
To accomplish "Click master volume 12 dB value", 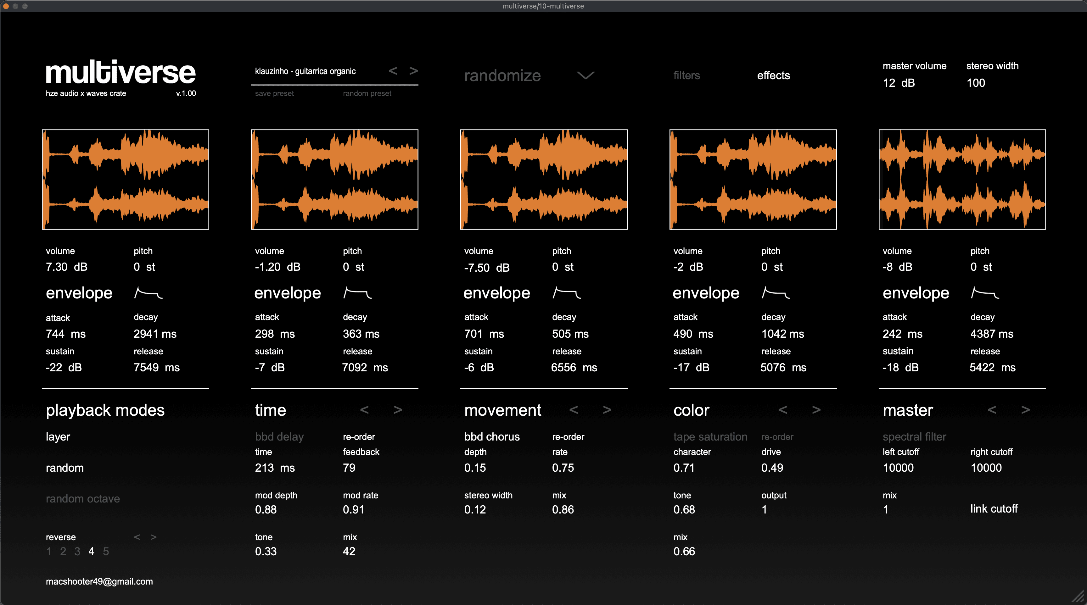I will coord(898,83).
